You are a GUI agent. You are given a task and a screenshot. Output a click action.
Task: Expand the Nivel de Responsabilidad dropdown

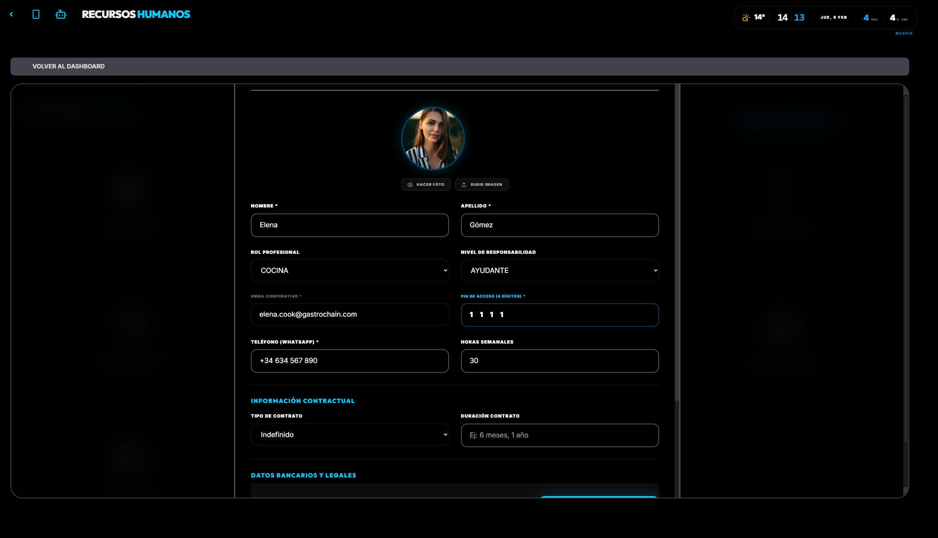point(559,271)
